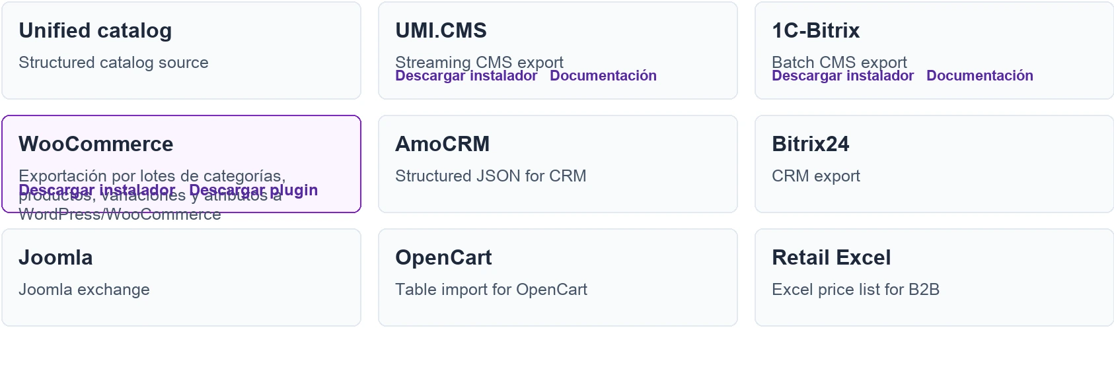1114x388 pixels.
Task: Click 'Excel price list for B2B' text
Action: point(856,290)
